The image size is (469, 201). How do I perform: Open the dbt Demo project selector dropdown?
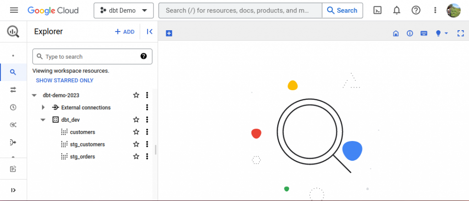(x=124, y=10)
